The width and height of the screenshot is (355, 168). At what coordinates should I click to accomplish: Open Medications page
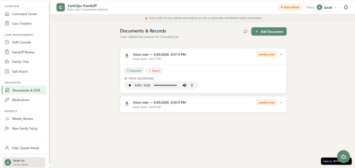[24, 100]
